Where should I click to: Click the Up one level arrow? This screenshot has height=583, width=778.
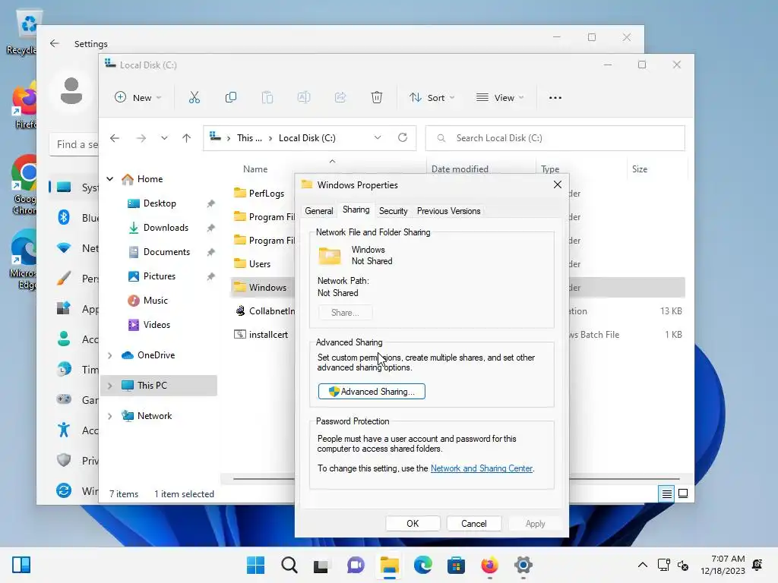pyautogui.click(x=187, y=138)
